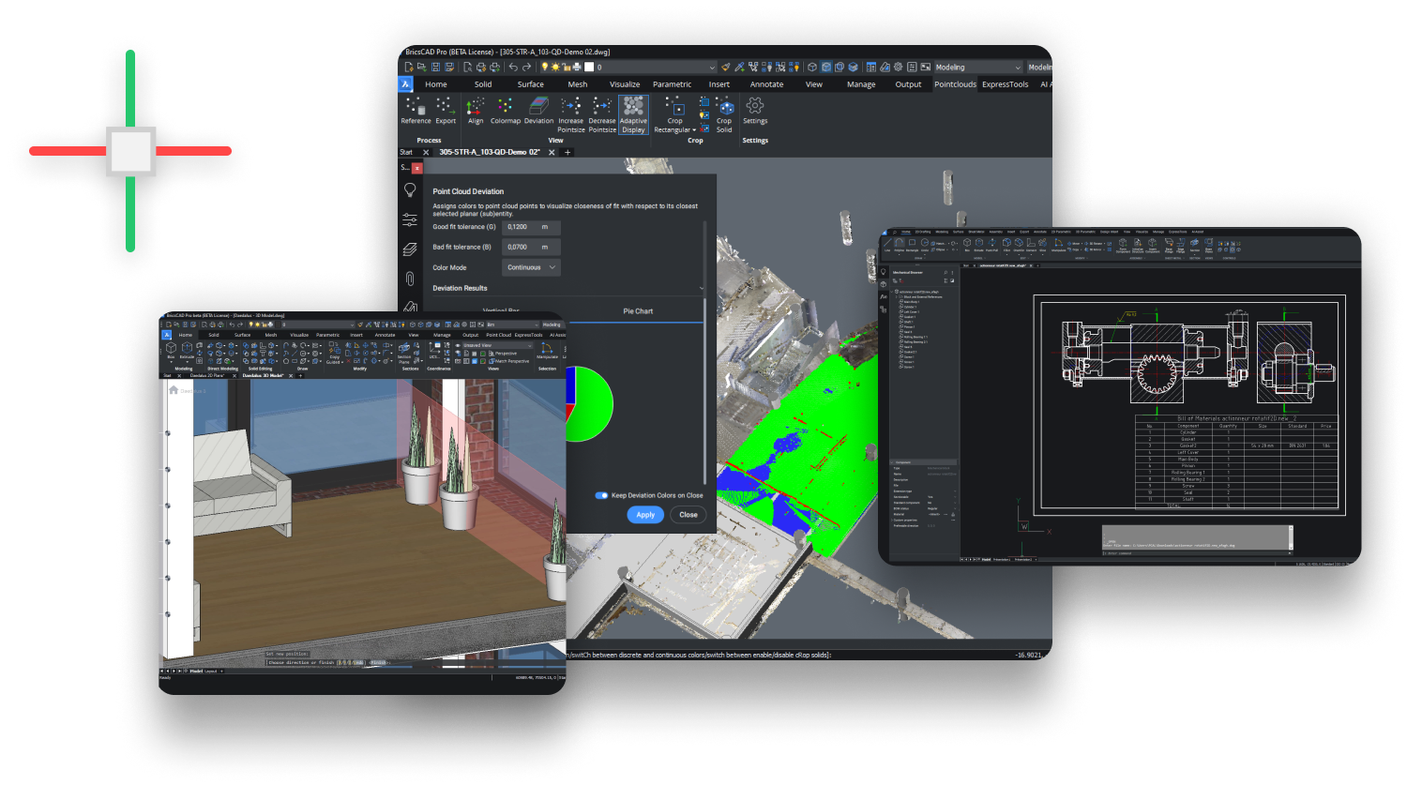
Task: Click Increase Pointsize icon
Action: 570,114
